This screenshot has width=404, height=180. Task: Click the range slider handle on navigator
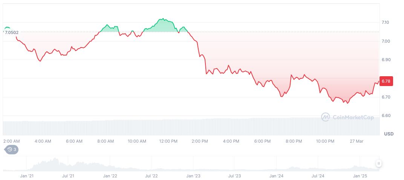[378, 163]
